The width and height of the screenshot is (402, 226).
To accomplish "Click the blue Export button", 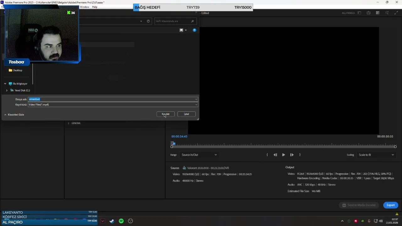I will pyautogui.click(x=391, y=205).
